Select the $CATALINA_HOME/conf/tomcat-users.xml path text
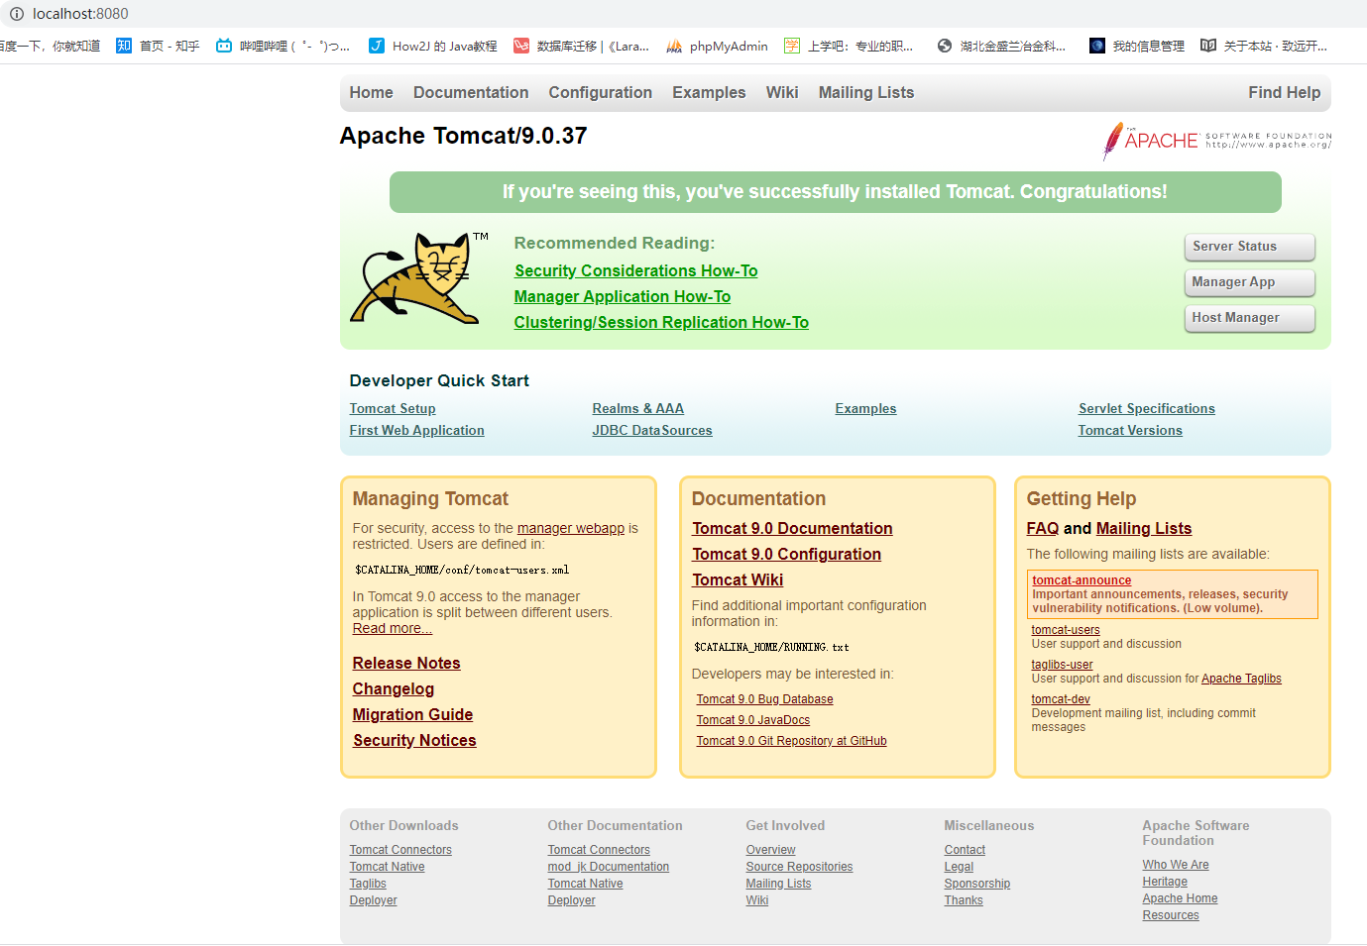 click(462, 570)
